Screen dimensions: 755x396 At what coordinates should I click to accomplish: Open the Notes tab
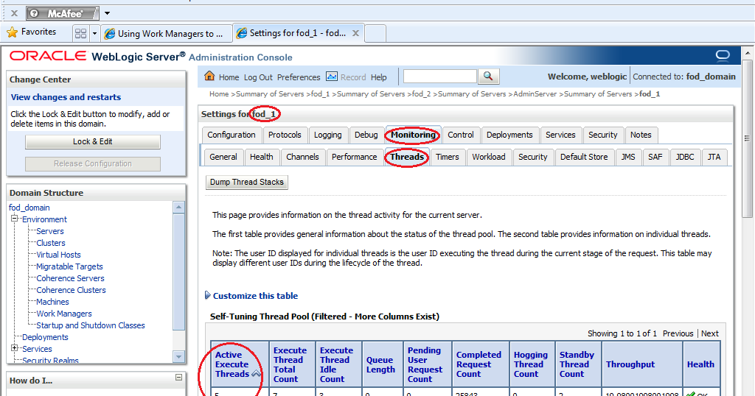point(641,135)
